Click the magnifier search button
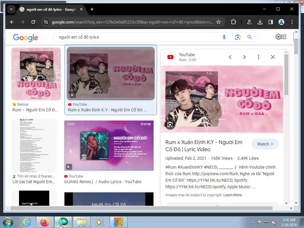The image size is (304, 228). click(249, 37)
